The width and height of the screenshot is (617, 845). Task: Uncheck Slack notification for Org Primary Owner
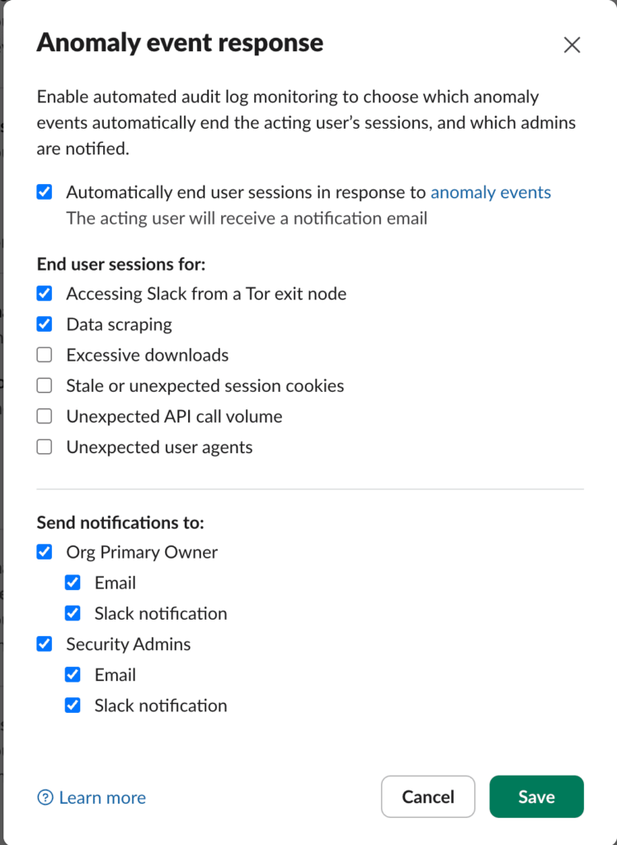click(73, 612)
